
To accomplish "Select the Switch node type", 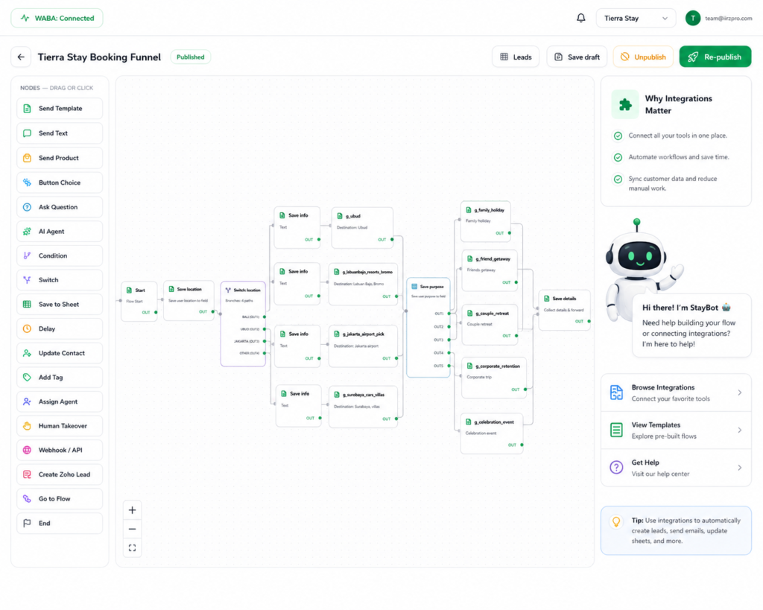I will point(60,280).
